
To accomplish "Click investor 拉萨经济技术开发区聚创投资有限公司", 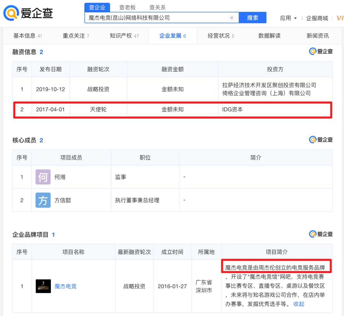I will tap(269, 85).
